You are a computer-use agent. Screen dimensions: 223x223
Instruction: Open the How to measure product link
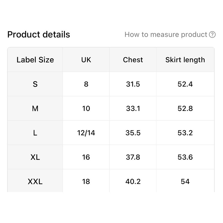click(x=166, y=35)
